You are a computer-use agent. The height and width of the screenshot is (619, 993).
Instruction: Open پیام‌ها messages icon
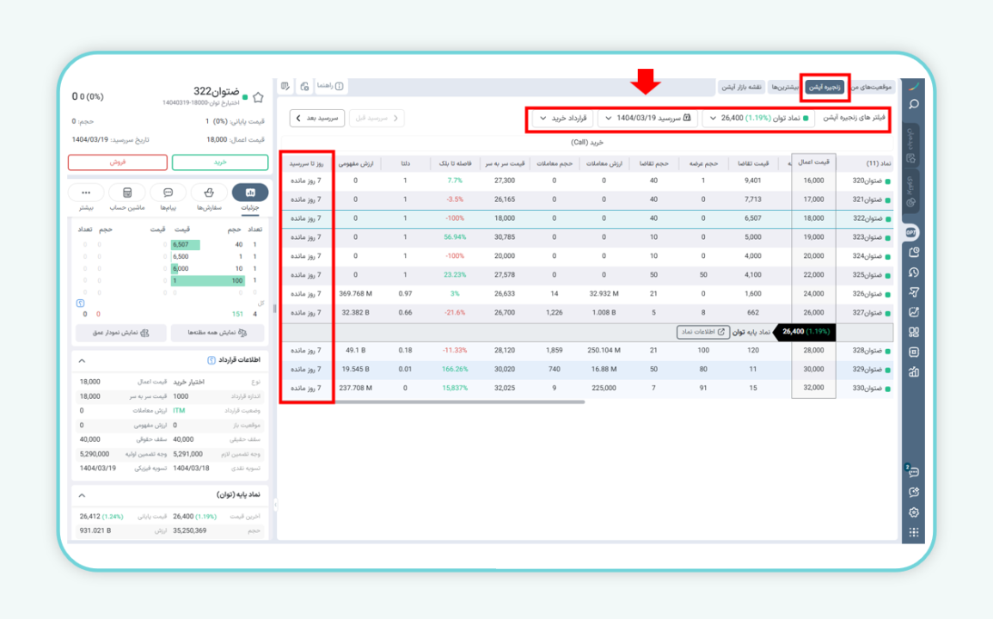click(169, 193)
